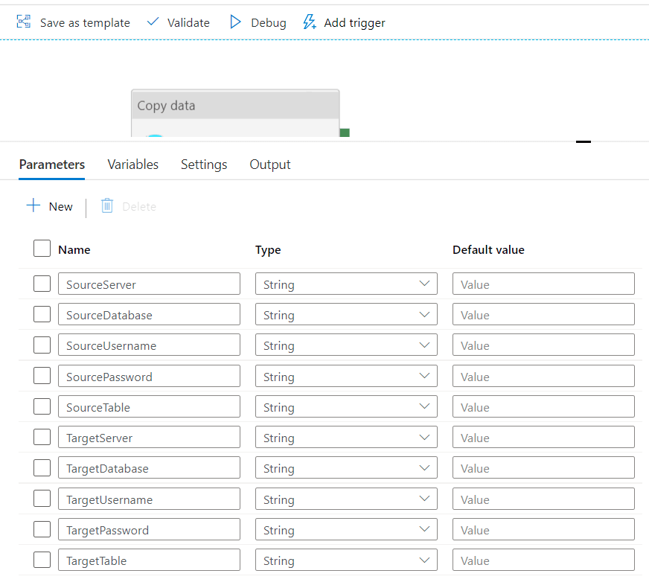Image resolution: width=649 pixels, height=588 pixels.
Task: Click the plus icon to add a parameter
Action: pyautogui.click(x=33, y=206)
